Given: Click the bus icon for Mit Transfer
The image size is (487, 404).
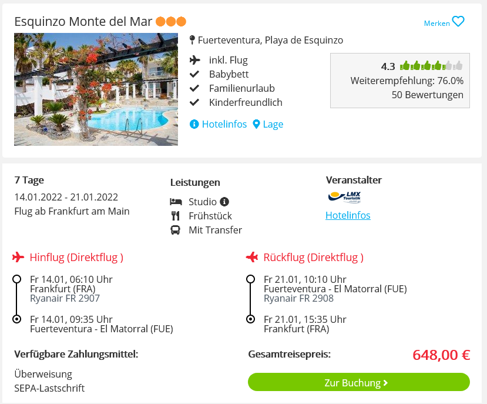Looking at the screenshot, I should pyautogui.click(x=175, y=230).
